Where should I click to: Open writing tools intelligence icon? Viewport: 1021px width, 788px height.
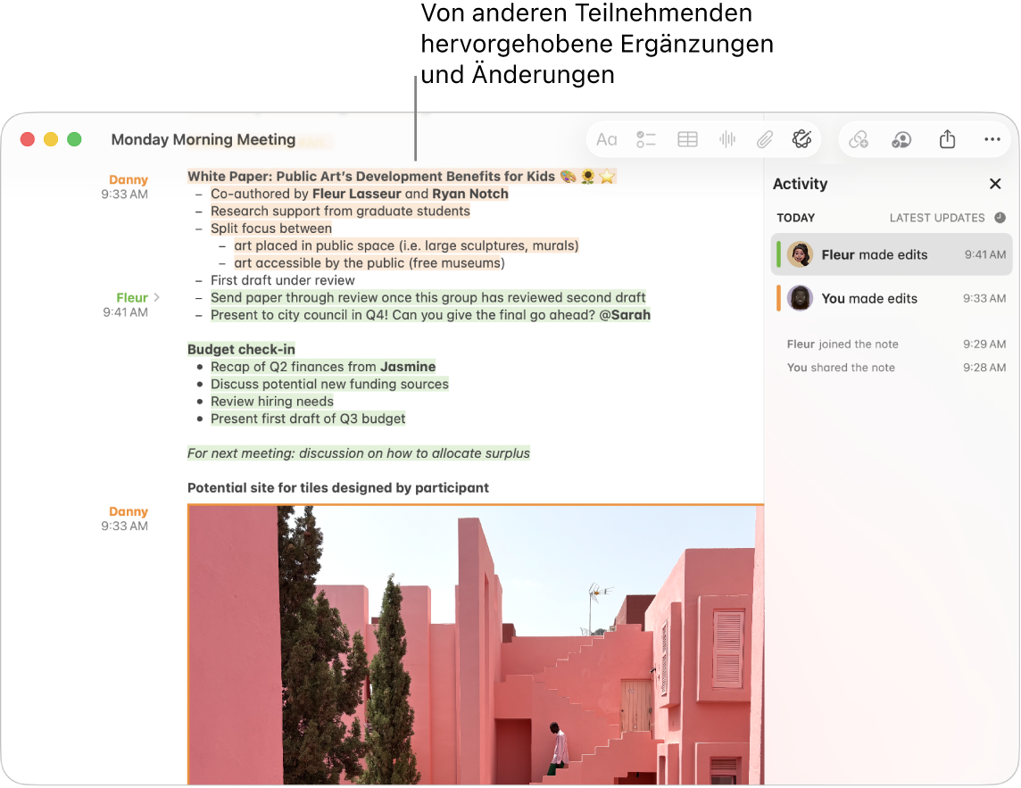tap(801, 139)
